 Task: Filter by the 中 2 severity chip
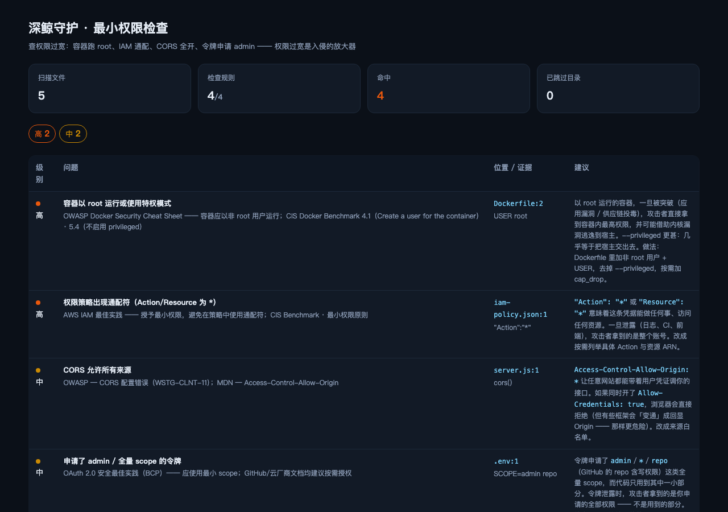(x=73, y=134)
